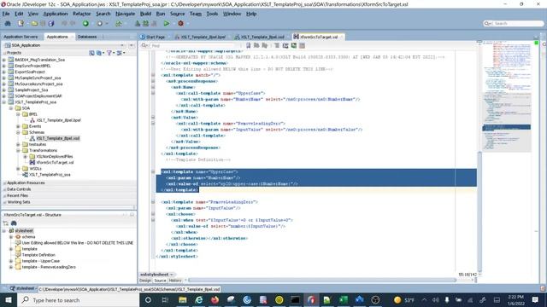The image size is (547, 307).
Task: Select XSLT_Template_Bpel.bpel file in tree
Action: pyautogui.click(x=58, y=120)
